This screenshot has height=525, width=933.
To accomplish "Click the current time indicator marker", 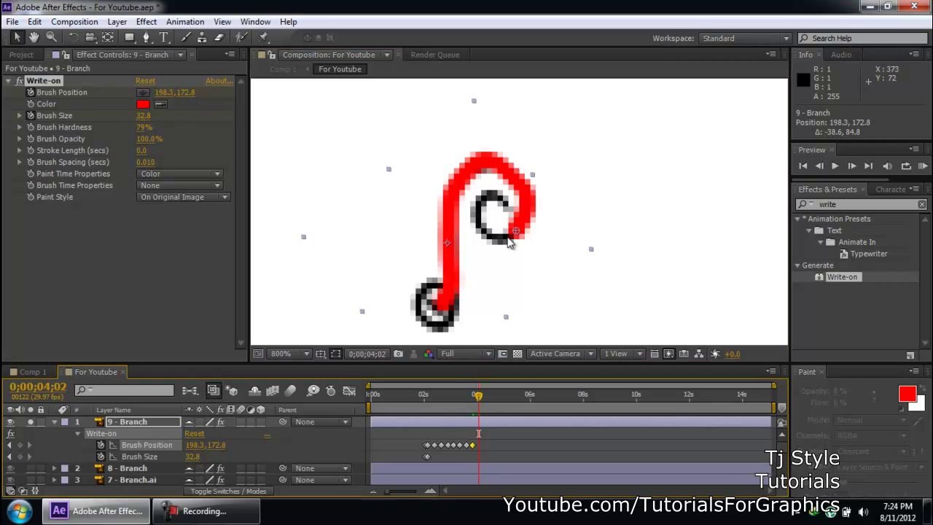I will tap(477, 394).
